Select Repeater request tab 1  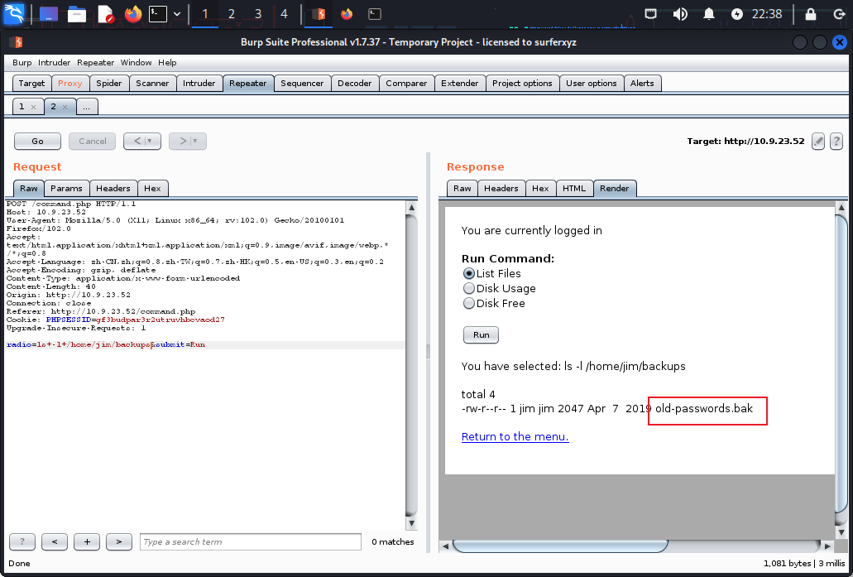[22, 107]
